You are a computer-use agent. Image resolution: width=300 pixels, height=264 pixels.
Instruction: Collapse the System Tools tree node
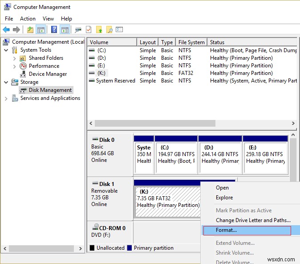tap(6, 50)
